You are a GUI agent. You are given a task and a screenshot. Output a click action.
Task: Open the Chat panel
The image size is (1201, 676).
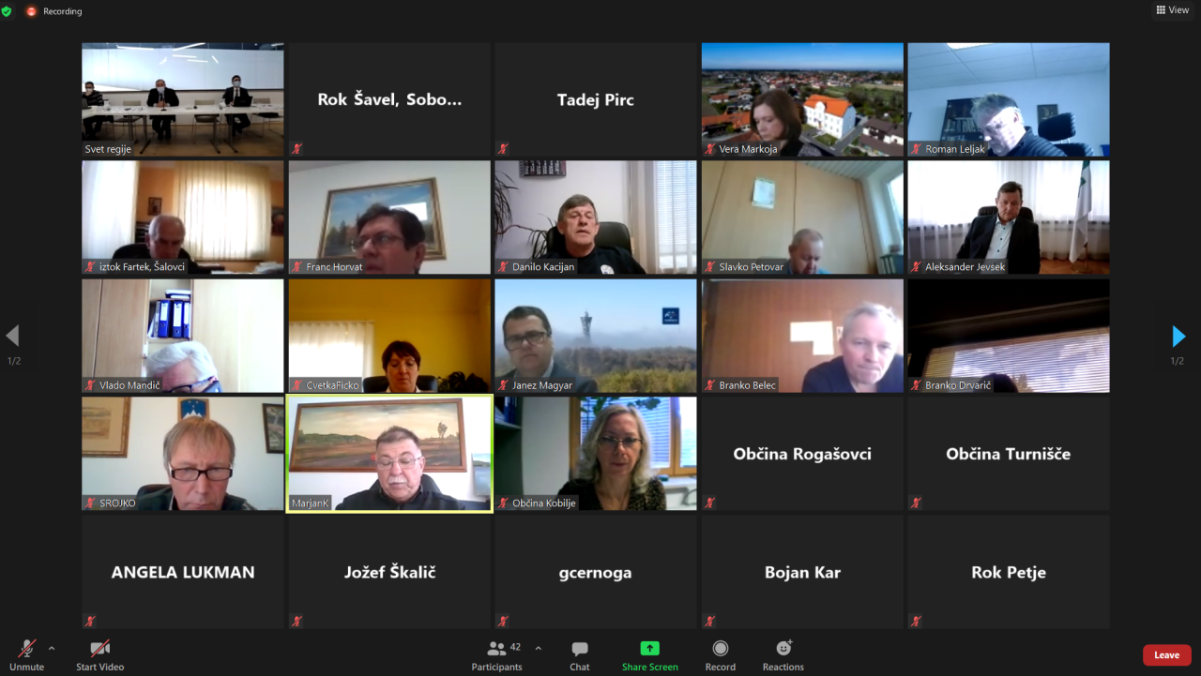click(x=580, y=649)
